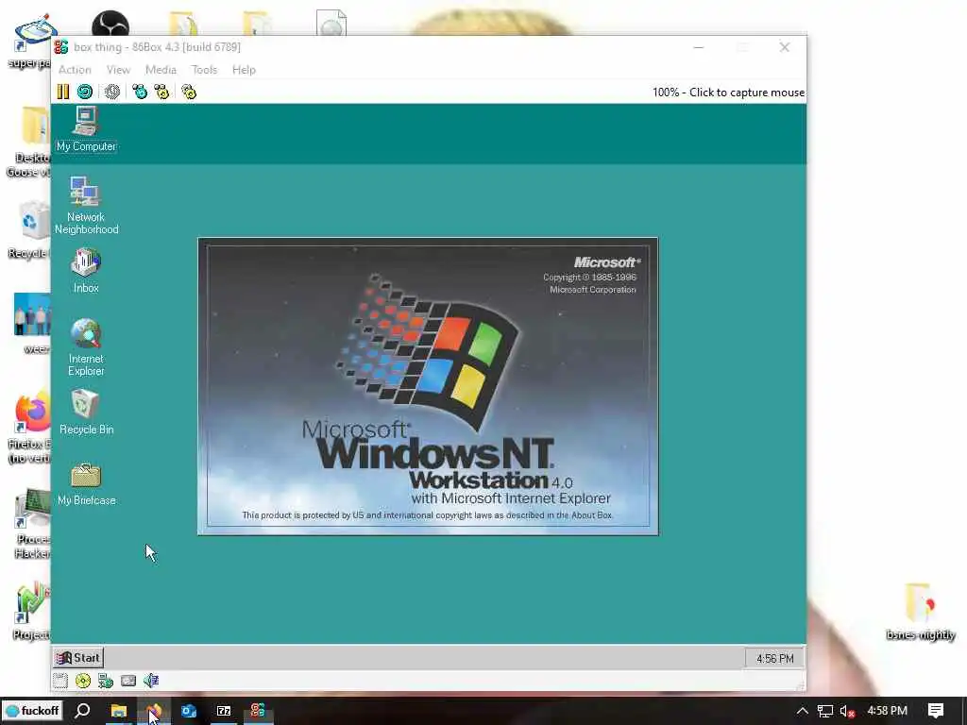
Task: Click the floppy drive status bar icon
Action: pos(59,681)
